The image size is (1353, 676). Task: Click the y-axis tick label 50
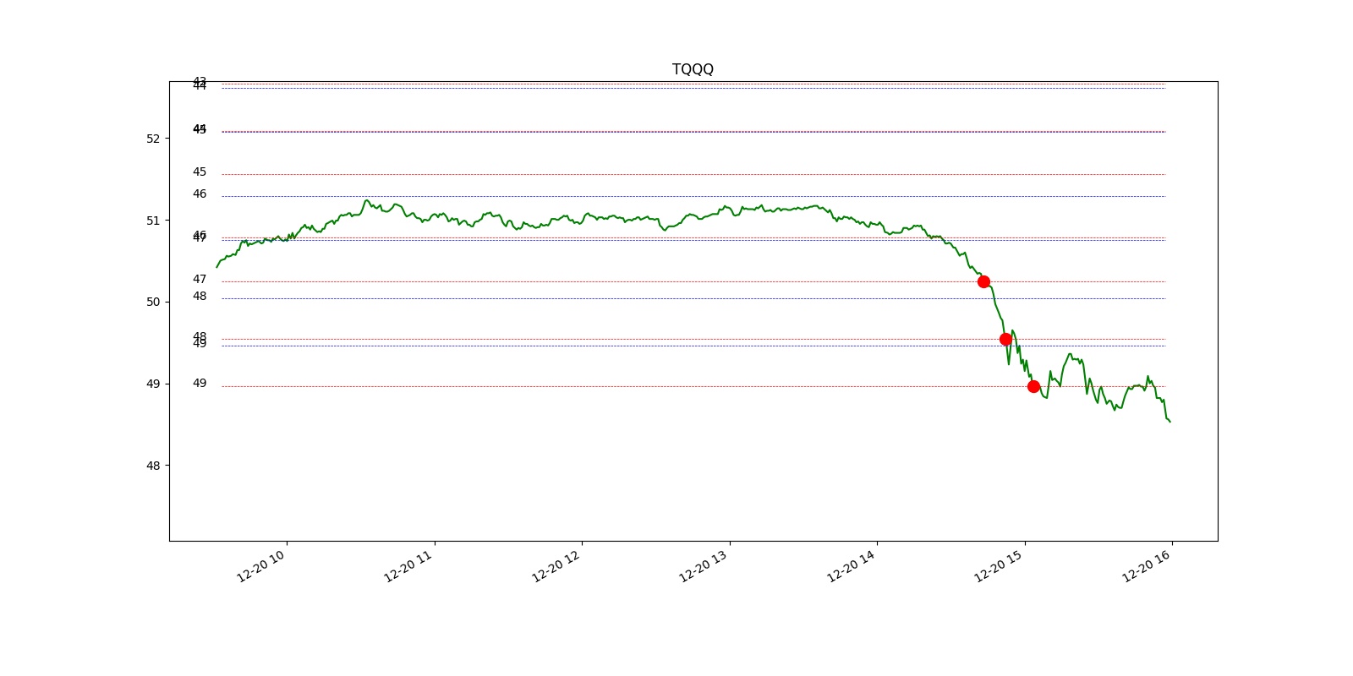tap(153, 302)
